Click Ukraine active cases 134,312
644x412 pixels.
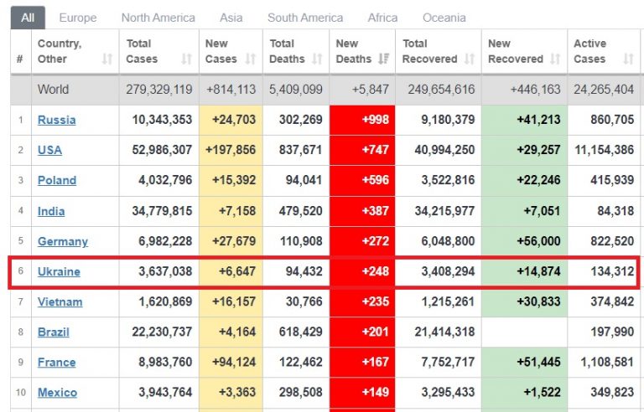pyautogui.click(x=612, y=271)
